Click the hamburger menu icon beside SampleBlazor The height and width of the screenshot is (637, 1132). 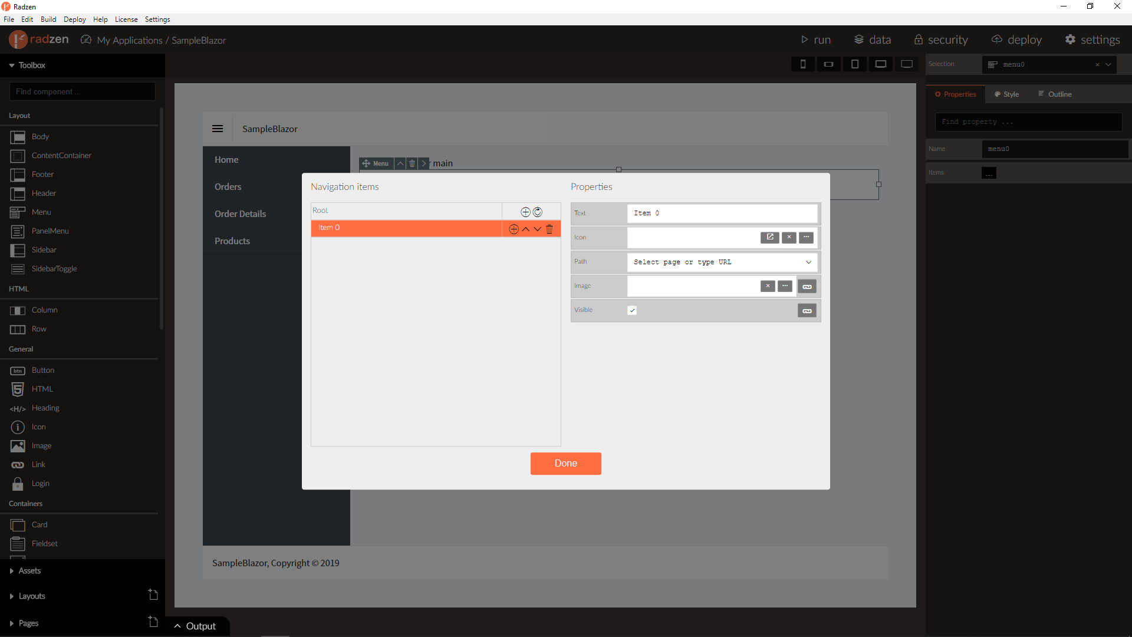coord(218,129)
